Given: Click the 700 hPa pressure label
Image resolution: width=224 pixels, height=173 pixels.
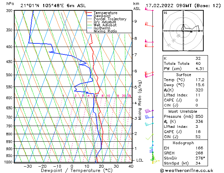Looking at the screenshot, I should coord(10,117).
